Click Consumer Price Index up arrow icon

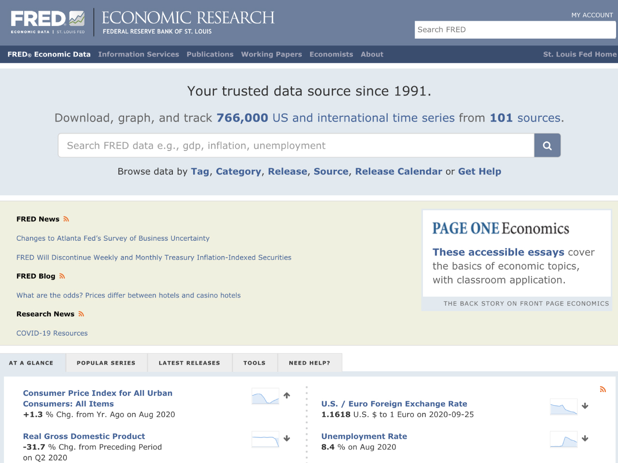coord(287,395)
